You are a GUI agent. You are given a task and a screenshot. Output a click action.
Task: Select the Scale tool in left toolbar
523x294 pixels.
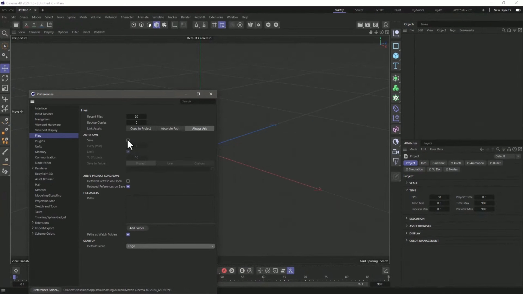pos(5,88)
